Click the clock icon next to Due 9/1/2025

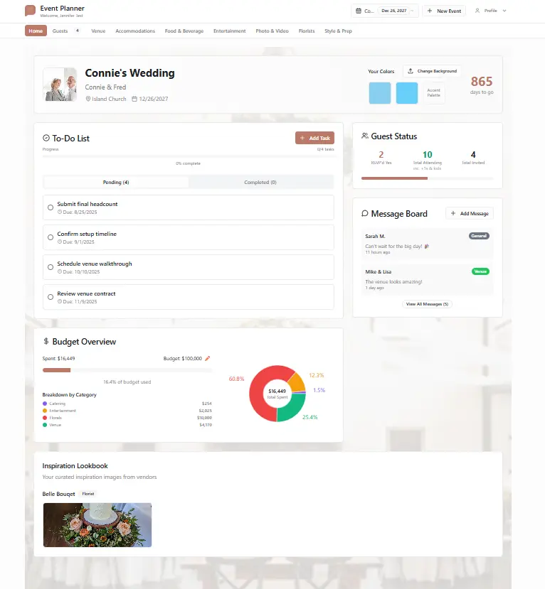pyautogui.click(x=60, y=242)
